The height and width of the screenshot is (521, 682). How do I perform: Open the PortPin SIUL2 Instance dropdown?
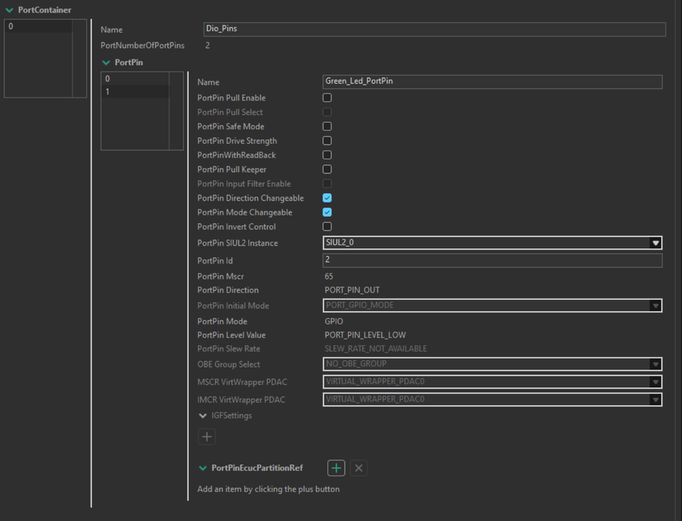pos(655,243)
